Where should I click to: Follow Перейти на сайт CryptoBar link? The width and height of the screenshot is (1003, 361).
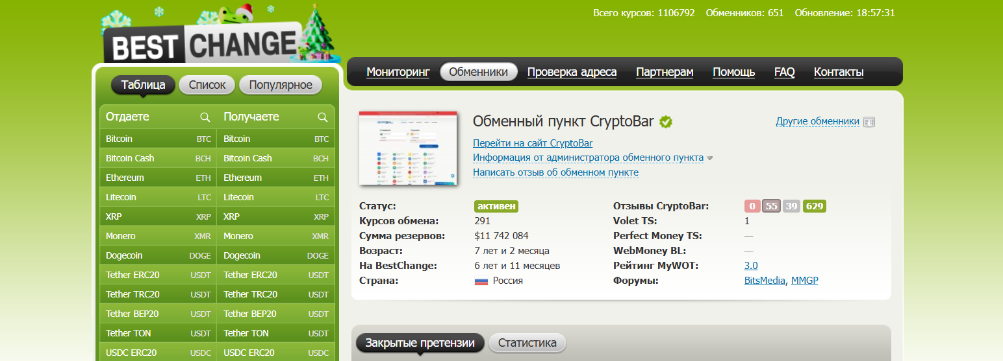point(533,143)
